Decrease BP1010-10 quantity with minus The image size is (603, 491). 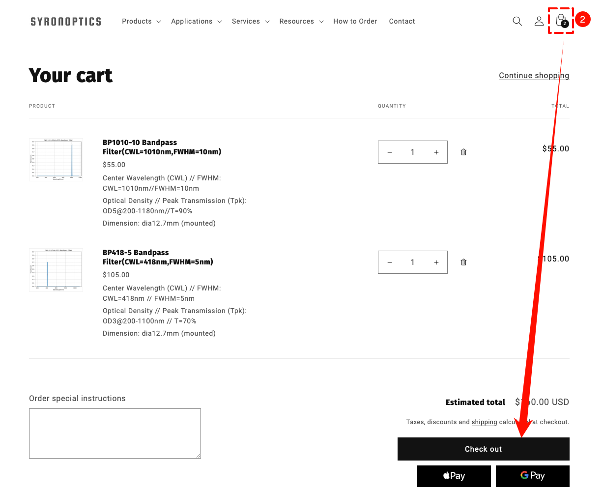tap(390, 152)
